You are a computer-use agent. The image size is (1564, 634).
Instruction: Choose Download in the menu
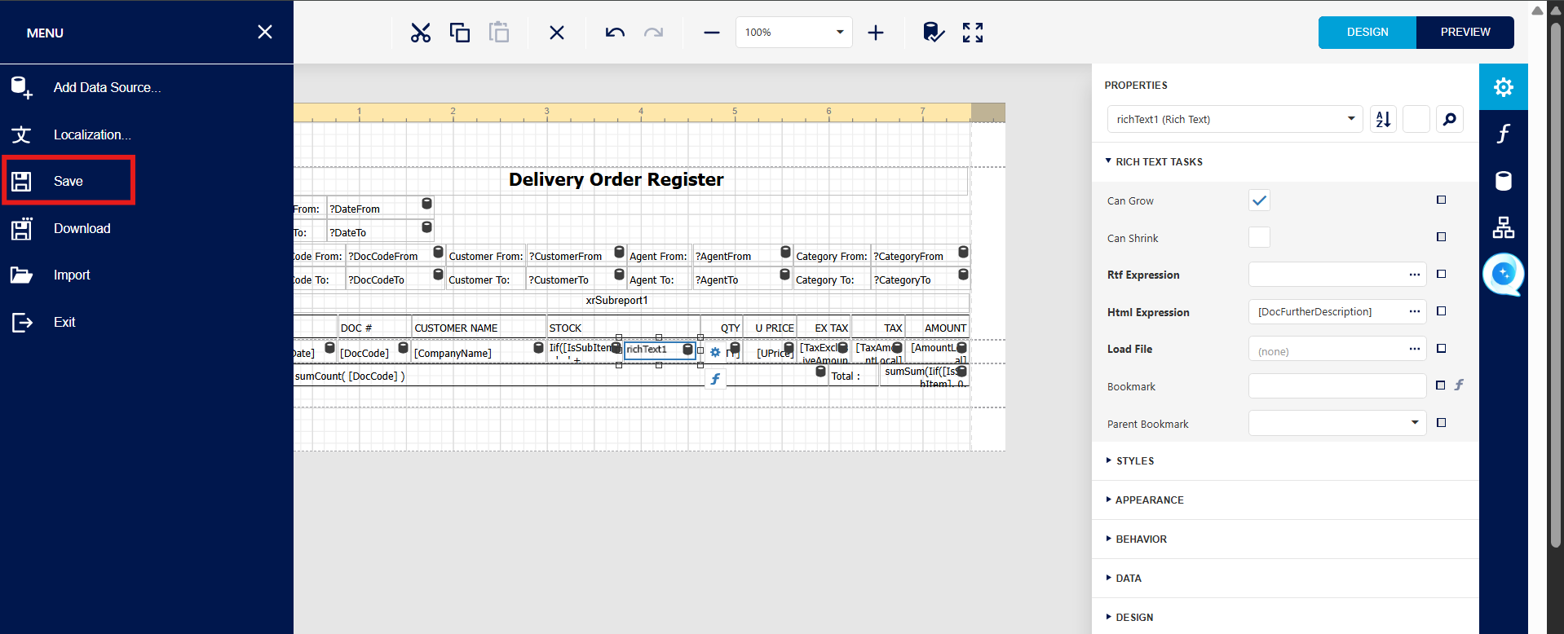coord(82,229)
